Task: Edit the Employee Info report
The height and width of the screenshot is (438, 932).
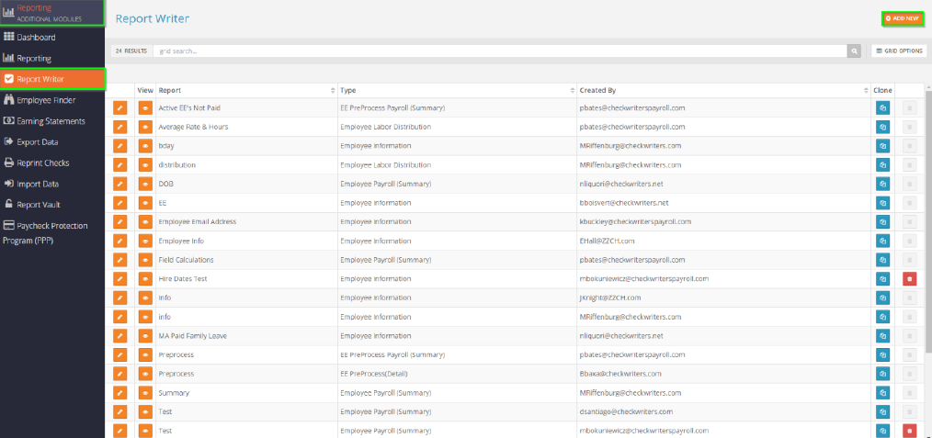Action: (120, 241)
